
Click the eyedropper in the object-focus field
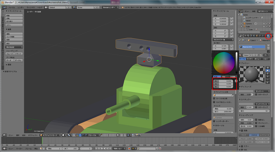[232, 95]
